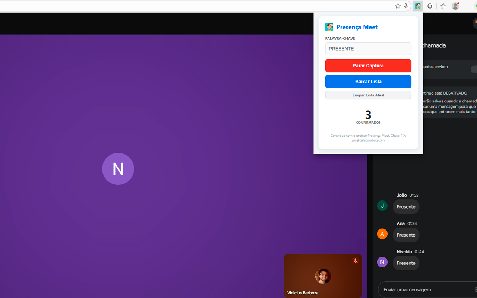Open the browser extensions puzzle icon
477x298 pixels.
point(430,6)
